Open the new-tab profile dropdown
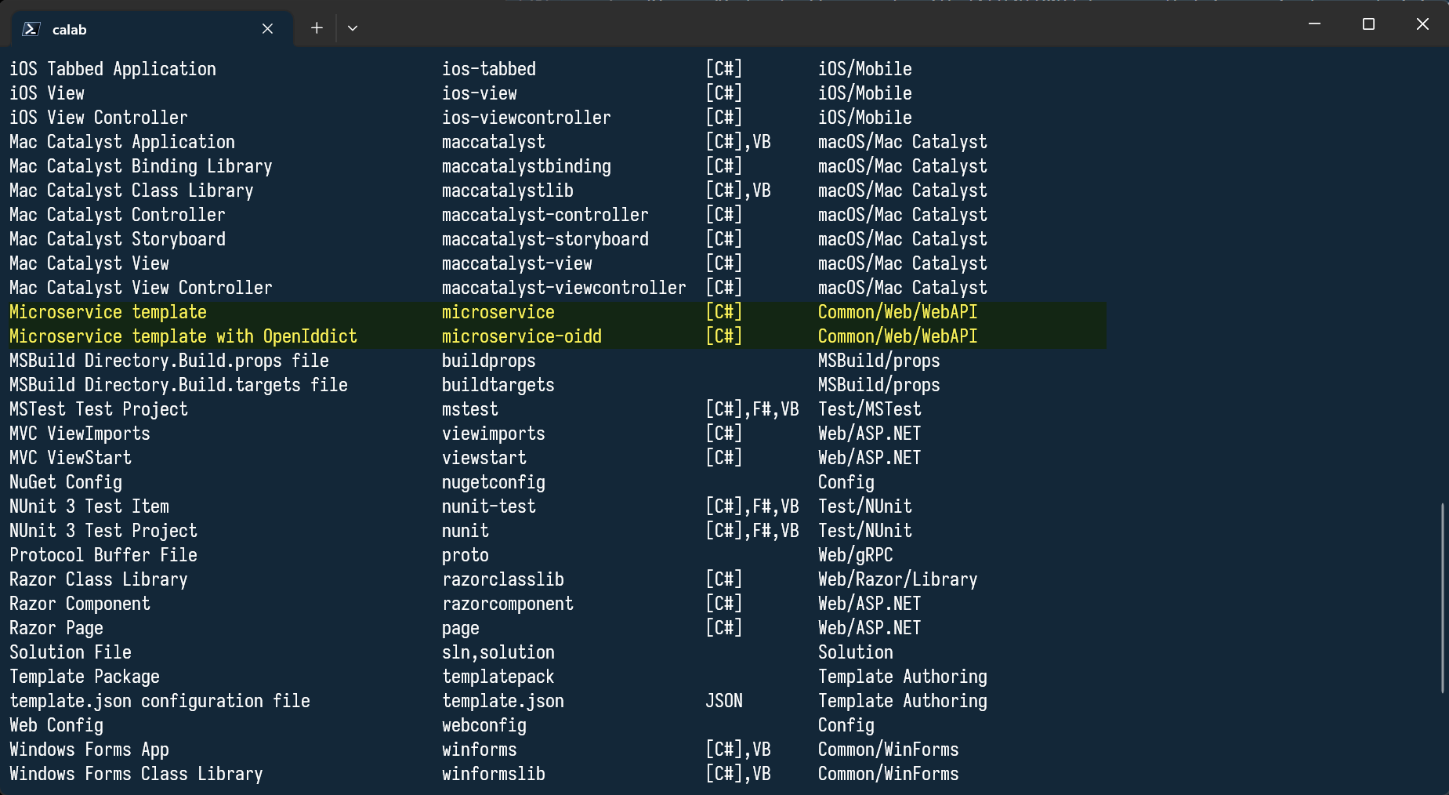Image resolution: width=1449 pixels, height=795 pixels. tap(353, 28)
